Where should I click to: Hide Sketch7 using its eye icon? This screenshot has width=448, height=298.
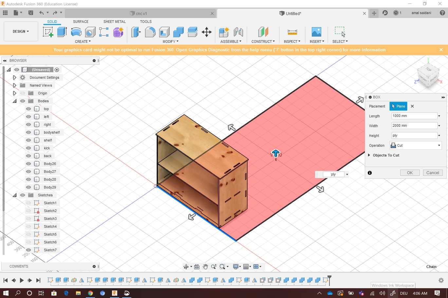tap(28, 250)
